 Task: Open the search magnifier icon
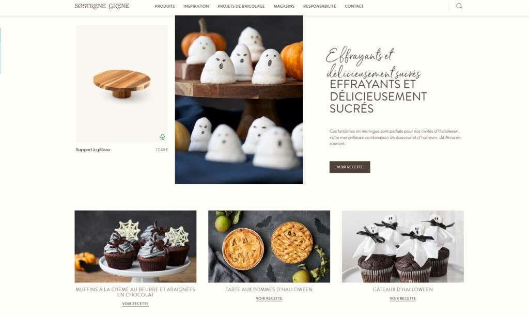point(459,6)
